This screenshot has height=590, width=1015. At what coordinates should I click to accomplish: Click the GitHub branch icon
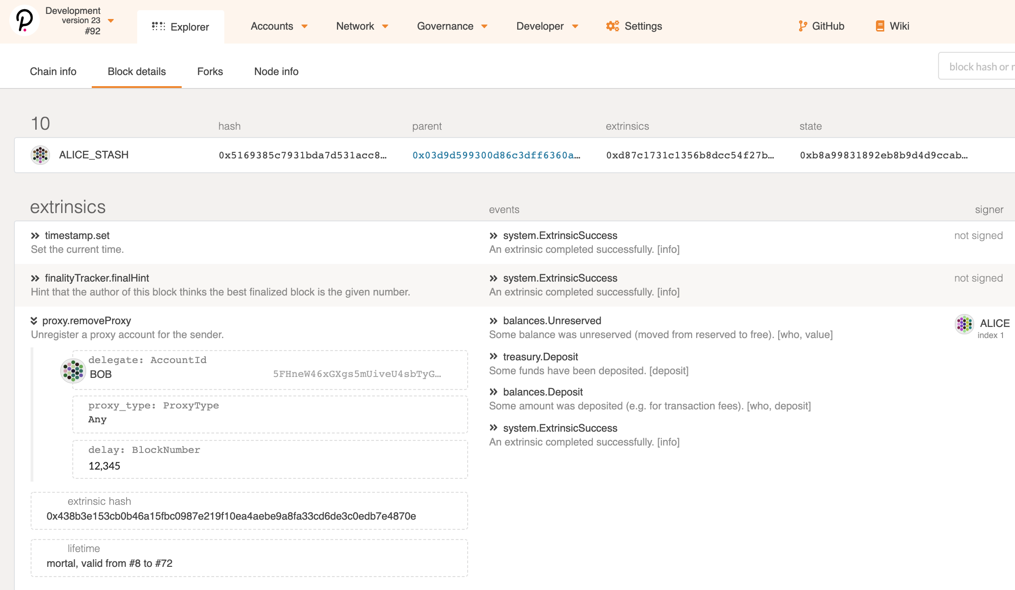pos(802,26)
